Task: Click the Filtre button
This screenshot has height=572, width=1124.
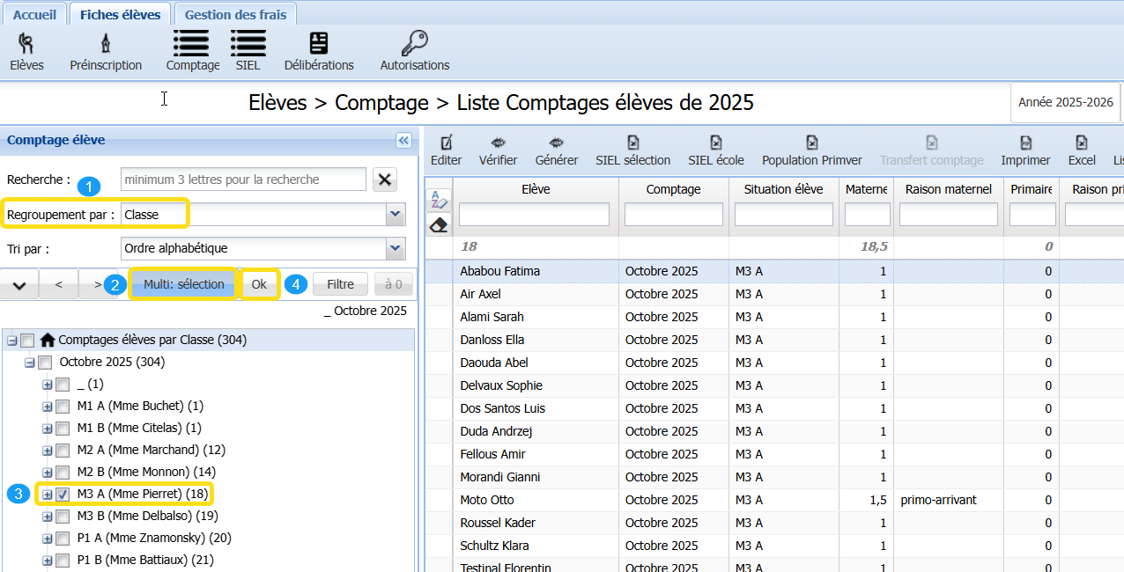Action: [340, 284]
